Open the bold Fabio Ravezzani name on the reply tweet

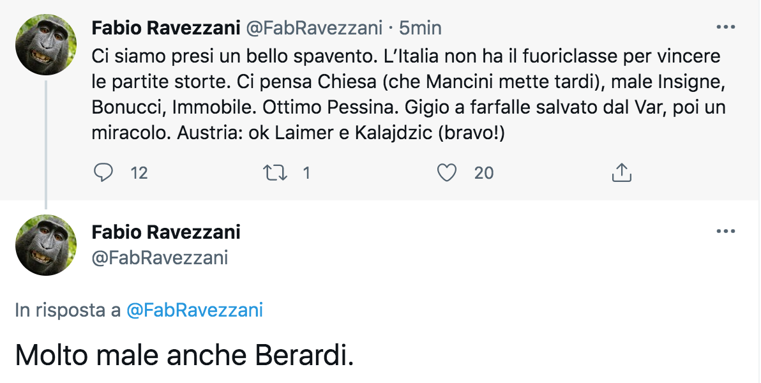[165, 232]
